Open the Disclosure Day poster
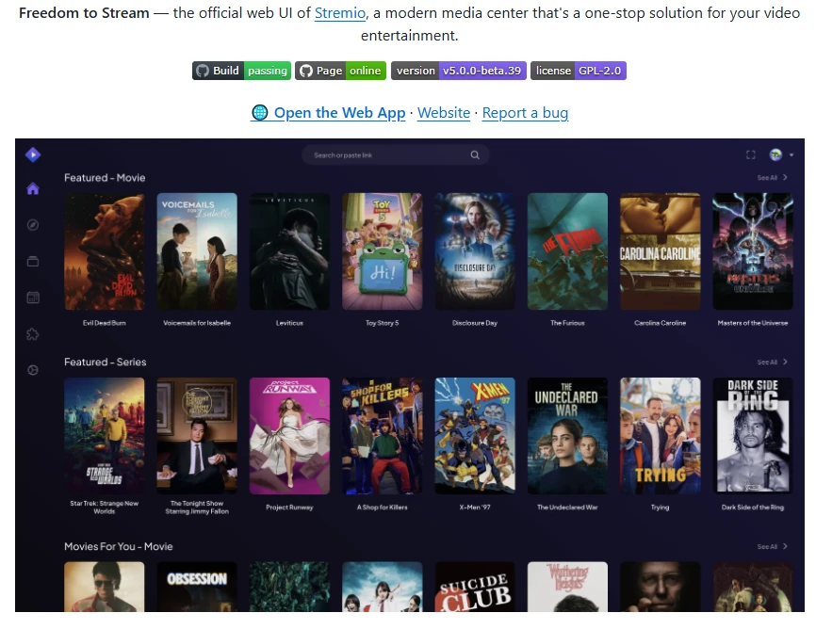 tap(475, 251)
